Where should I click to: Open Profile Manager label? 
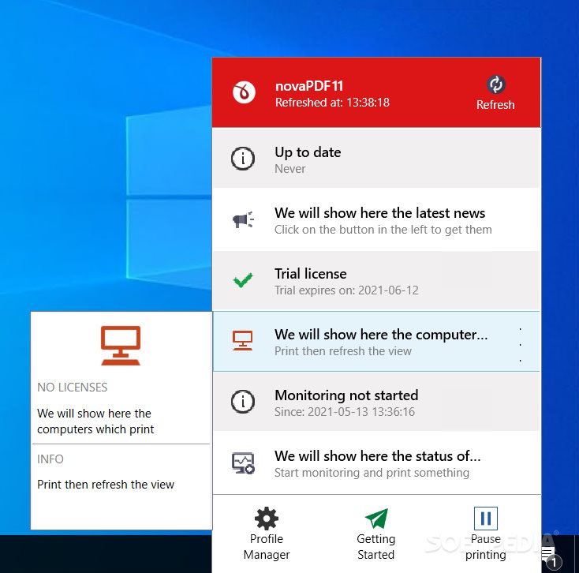pos(267,547)
